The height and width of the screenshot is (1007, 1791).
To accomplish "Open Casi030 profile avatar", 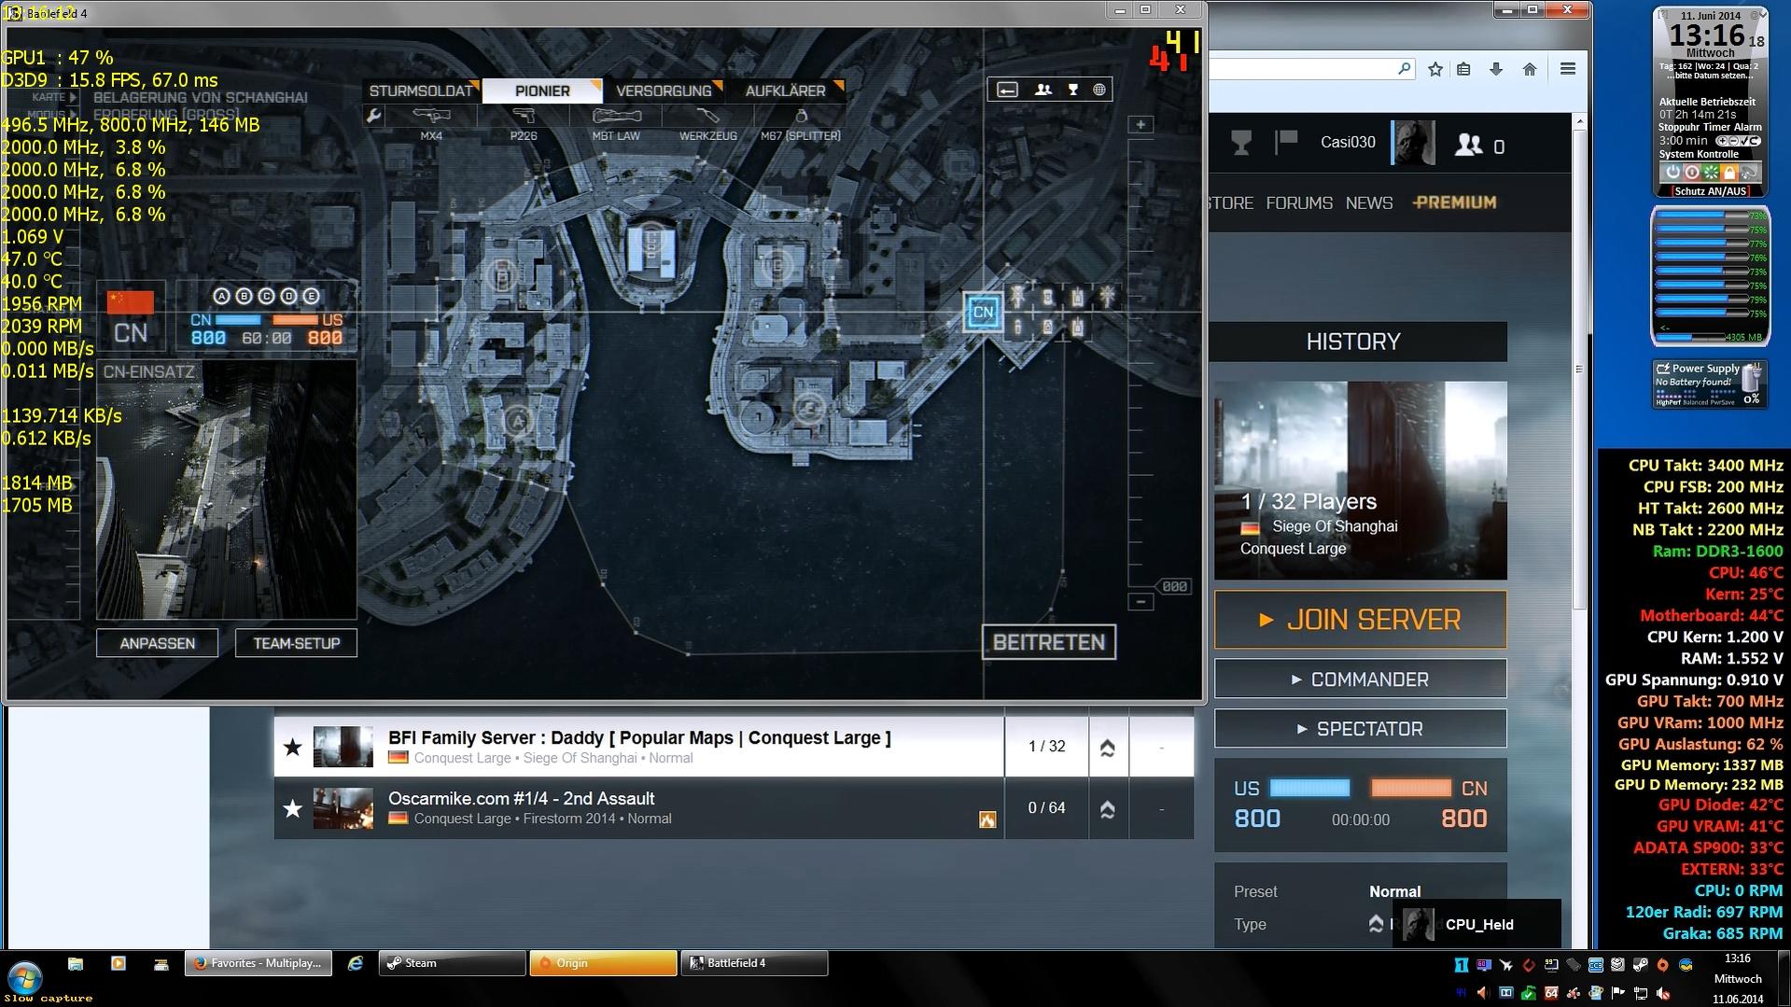I will (1413, 144).
